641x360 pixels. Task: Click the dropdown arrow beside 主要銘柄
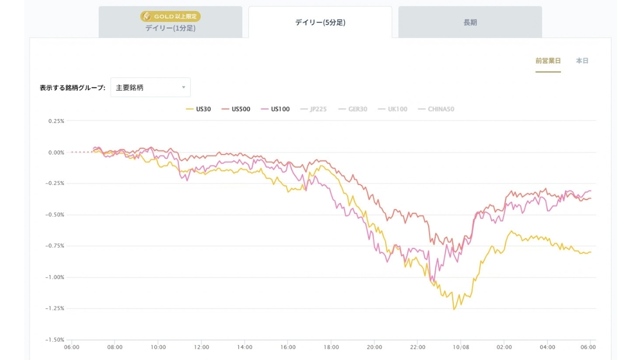183,87
